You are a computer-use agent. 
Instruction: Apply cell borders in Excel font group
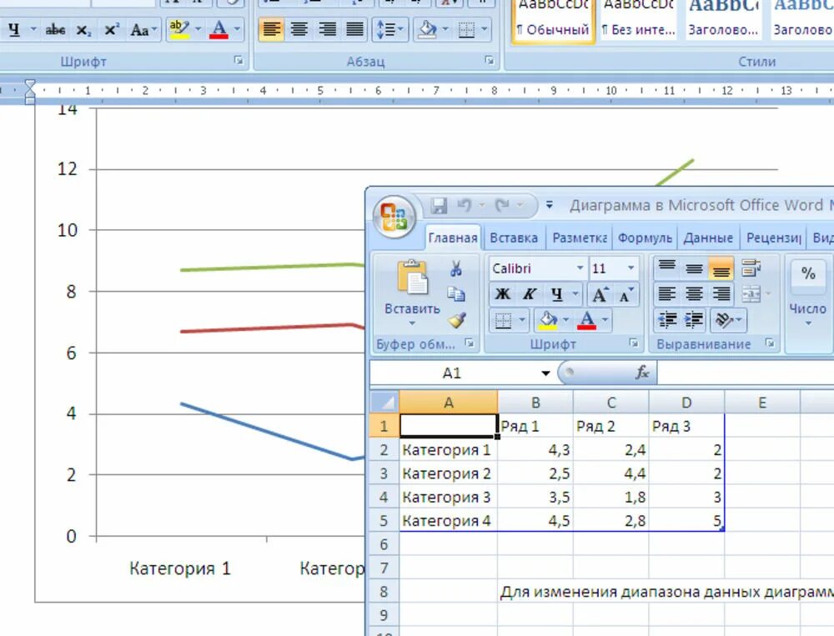pyautogui.click(x=503, y=320)
